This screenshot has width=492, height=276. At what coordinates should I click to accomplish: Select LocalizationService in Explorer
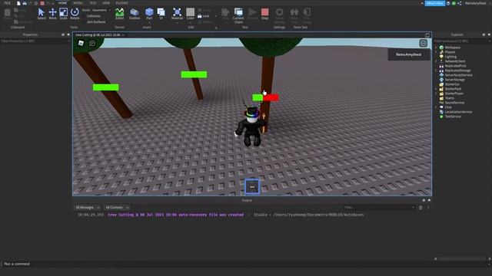(x=458, y=112)
